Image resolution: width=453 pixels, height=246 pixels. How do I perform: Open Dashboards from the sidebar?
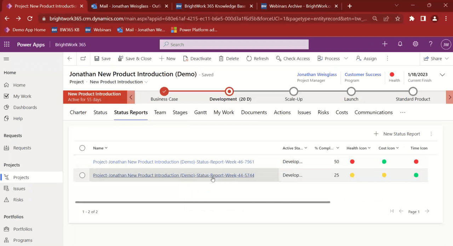(x=25, y=107)
